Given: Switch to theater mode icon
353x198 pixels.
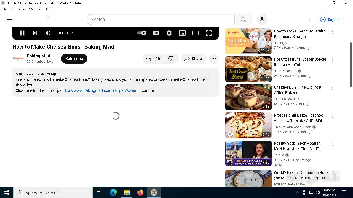Looking at the screenshot, I should (x=196, y=33).
